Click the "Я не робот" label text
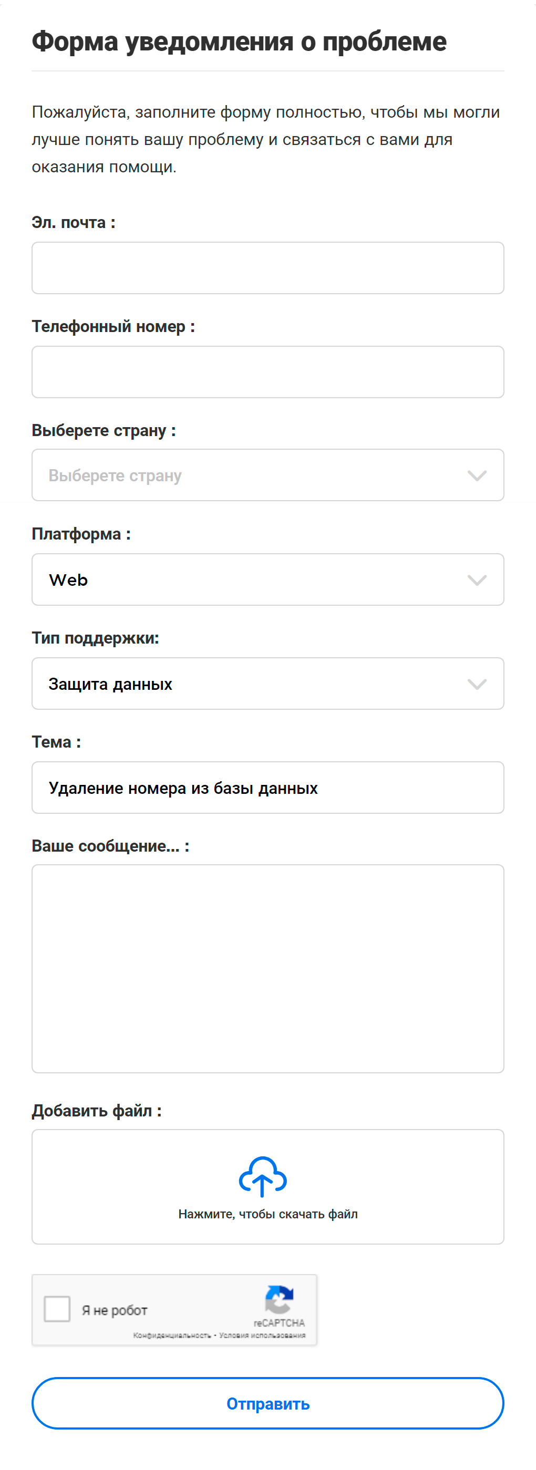The image size is (536, 1470). (x=115, y=1310)
